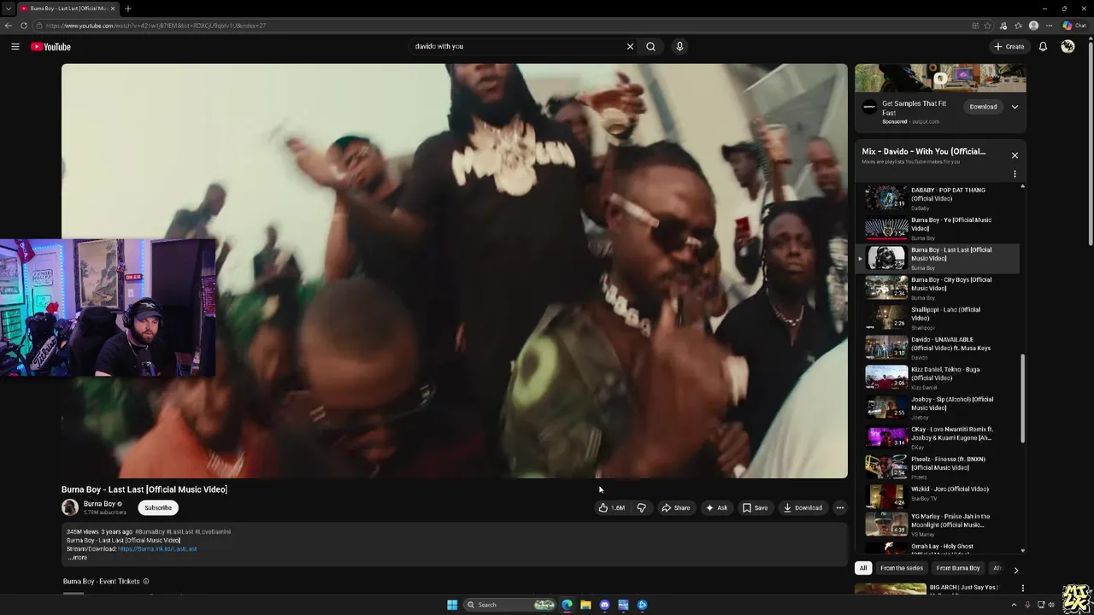Click the Share button
The height and width of the screenshot is (615, 1094).
[x=675, y=507]
